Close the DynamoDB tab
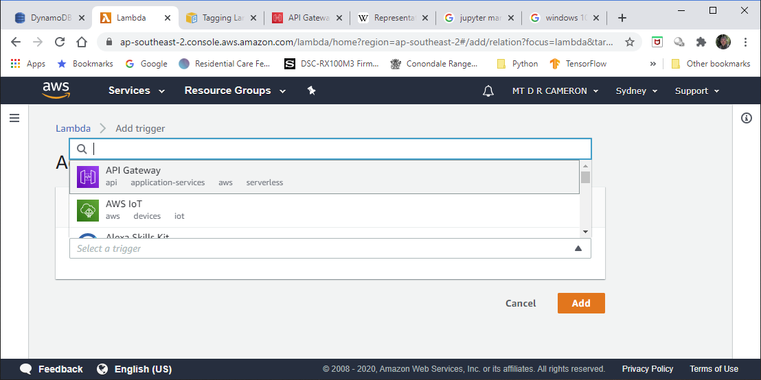Viewport: 761px width, 380px height. [x=82, y=18]
